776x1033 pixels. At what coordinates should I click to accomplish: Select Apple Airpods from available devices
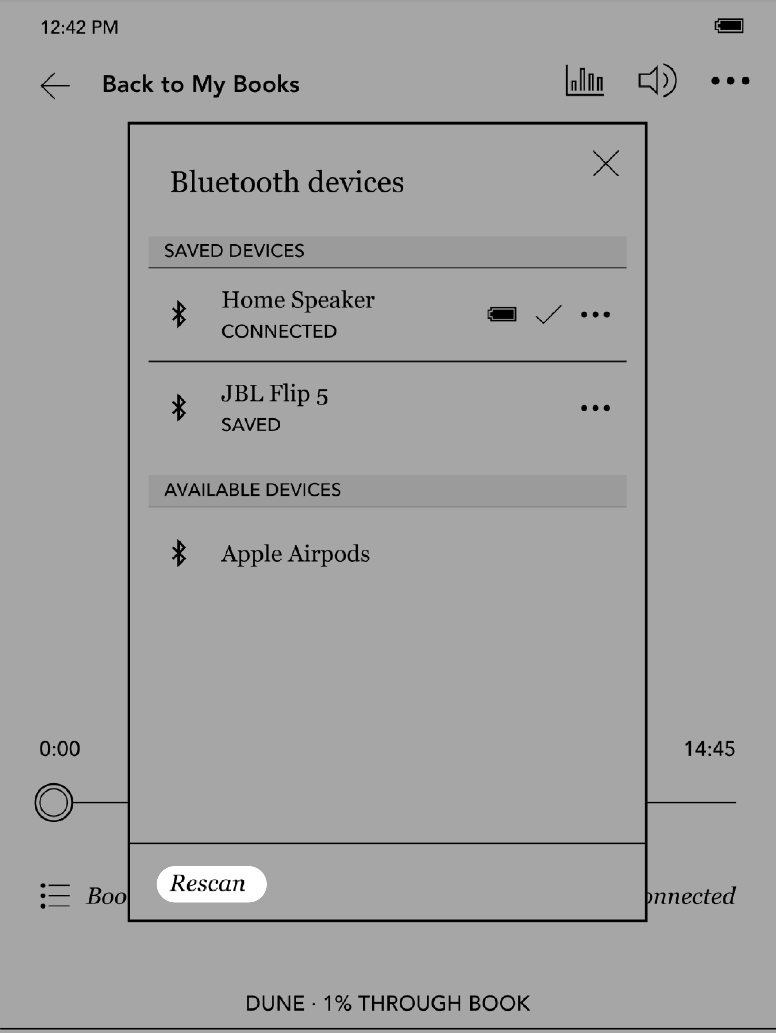(294, 553)
